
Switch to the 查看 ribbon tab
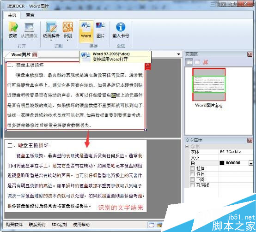[x=30, y=15]
